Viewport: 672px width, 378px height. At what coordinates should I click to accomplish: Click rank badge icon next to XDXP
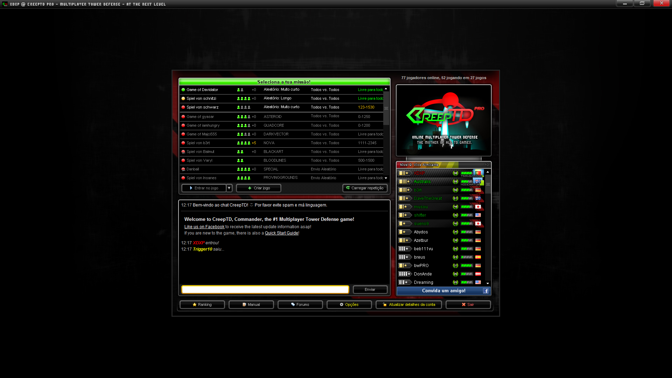(405, 173)
